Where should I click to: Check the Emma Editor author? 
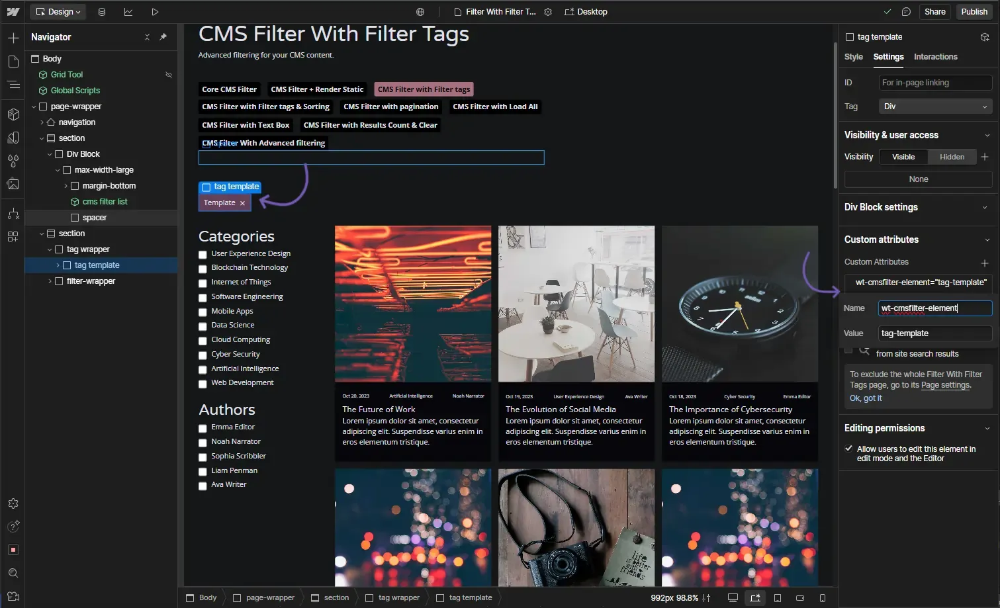coord(203,428)
